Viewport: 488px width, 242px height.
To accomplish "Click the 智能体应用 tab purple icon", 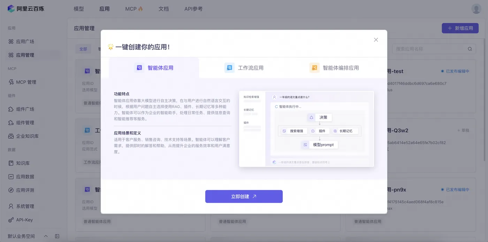I will pyautogui.click(x=139, y=68).
